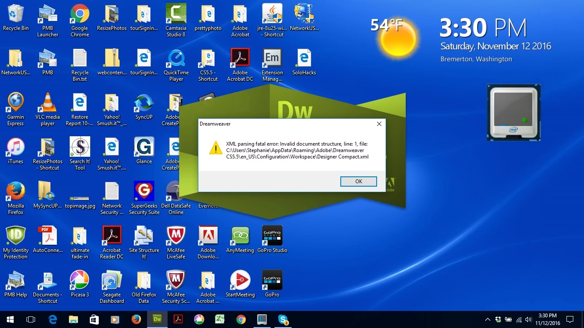
Task: Open the jre-8u25 shortcut on the desktop
Action: coord(272,20)
